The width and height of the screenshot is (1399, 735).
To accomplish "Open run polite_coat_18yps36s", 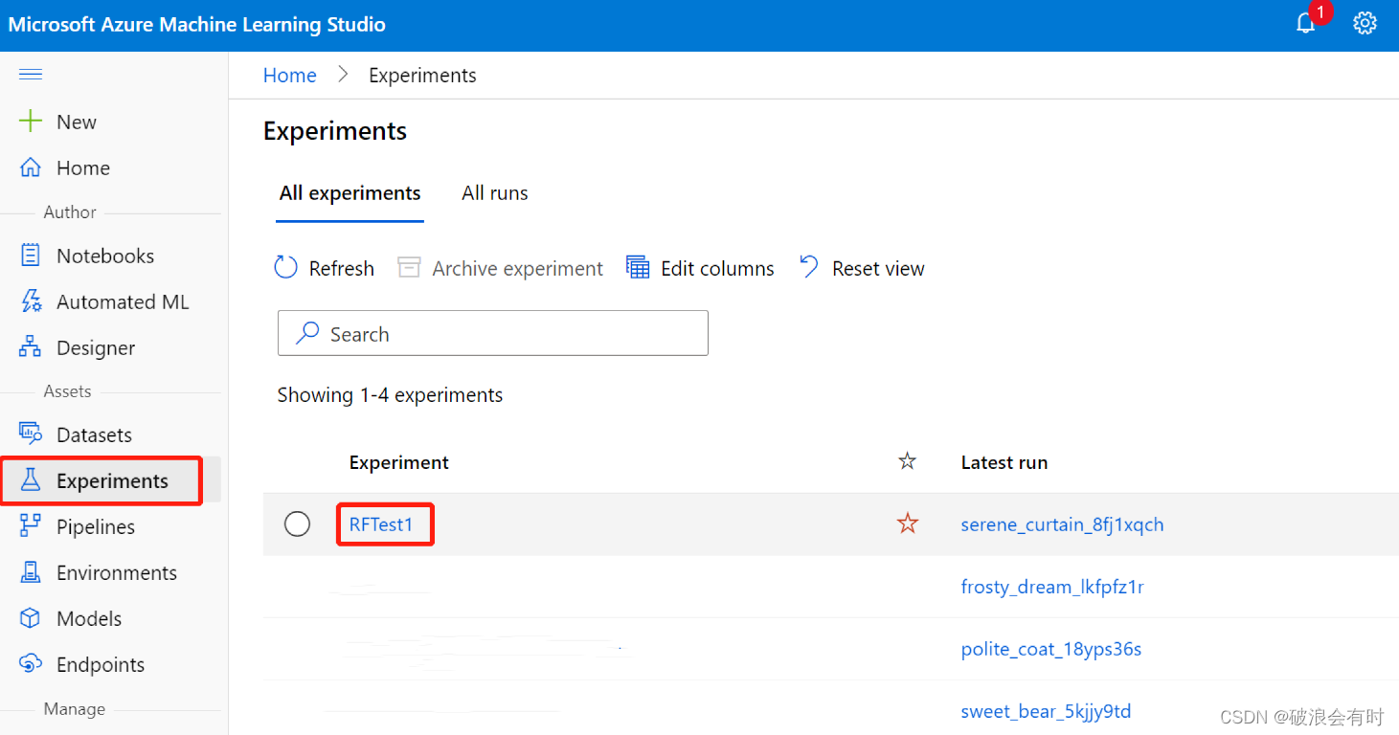I will coord(1051,649).
